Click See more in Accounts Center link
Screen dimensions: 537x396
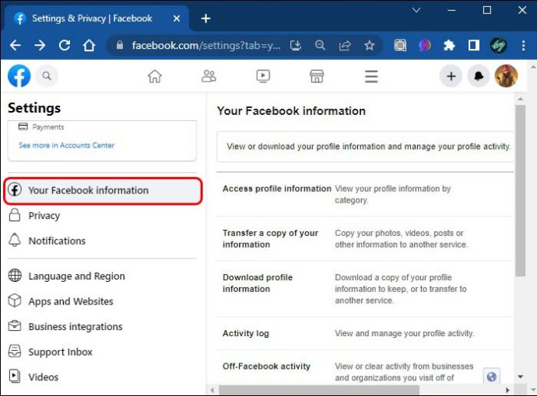pos(66,145)
